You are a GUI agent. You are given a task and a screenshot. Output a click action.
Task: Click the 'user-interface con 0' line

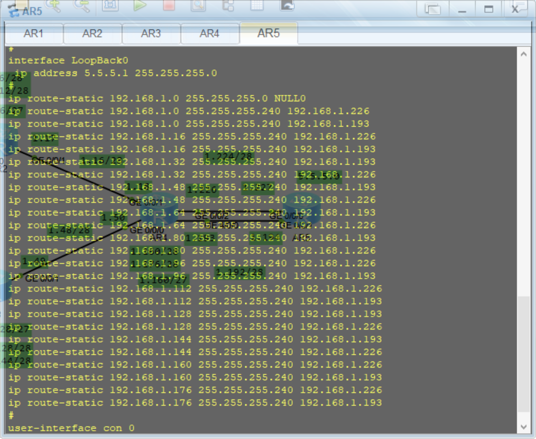point(71,428)
